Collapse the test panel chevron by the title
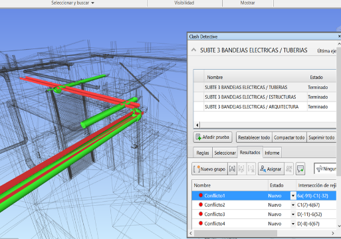341x239 pixels. (193, 50)
